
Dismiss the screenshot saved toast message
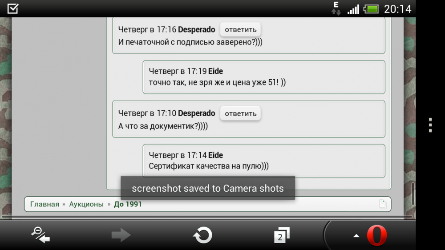pyautogui.click(x=208, y=188)
